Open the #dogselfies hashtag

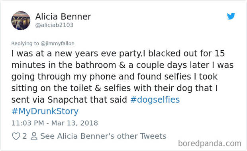pos(155,99)
